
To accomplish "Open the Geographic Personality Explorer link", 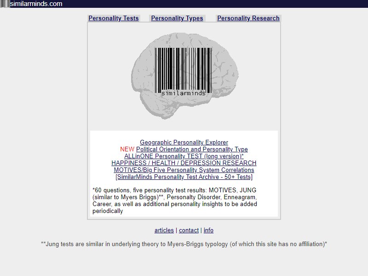I will tap(184, 143).
